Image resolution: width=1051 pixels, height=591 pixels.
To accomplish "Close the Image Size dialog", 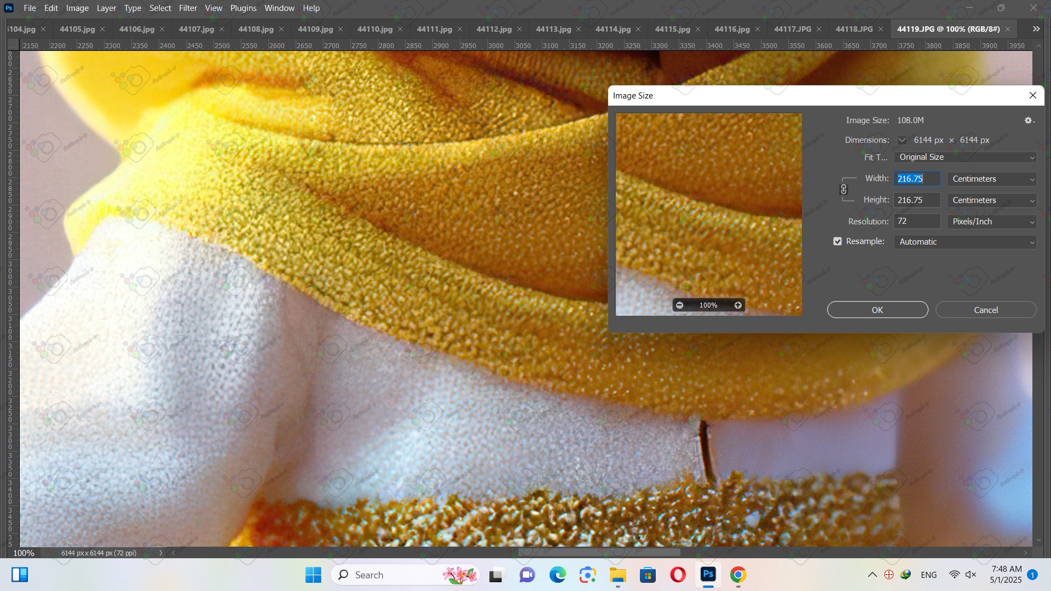I will [x=1032, y=95].
